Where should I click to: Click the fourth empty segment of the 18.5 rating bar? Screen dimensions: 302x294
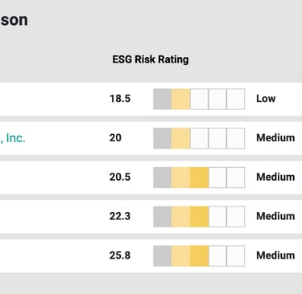217,99
